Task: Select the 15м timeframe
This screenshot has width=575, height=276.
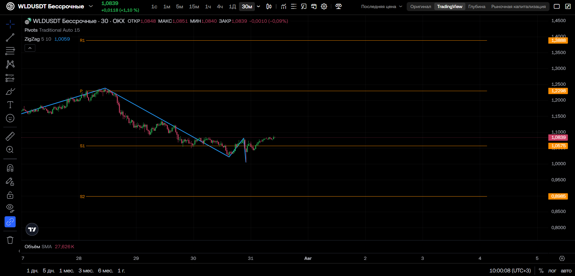Action: 194,7
